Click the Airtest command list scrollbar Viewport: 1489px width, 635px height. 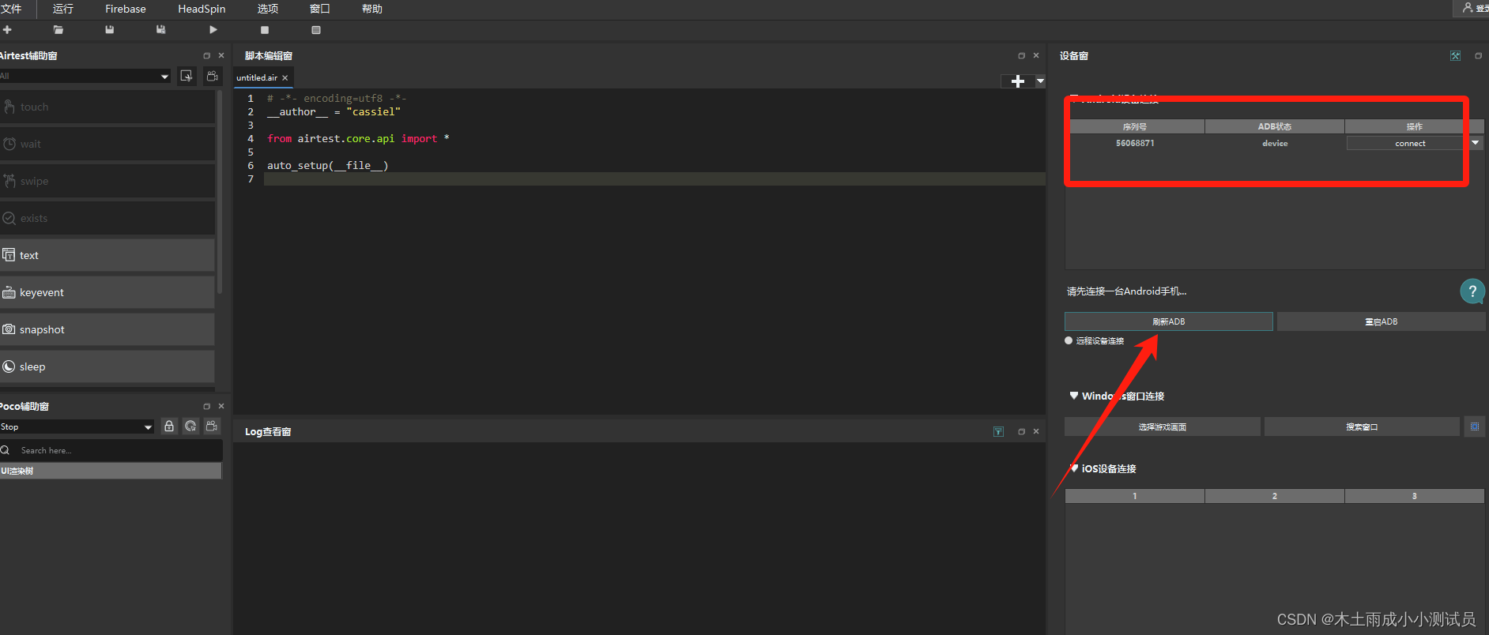(220, 192)
